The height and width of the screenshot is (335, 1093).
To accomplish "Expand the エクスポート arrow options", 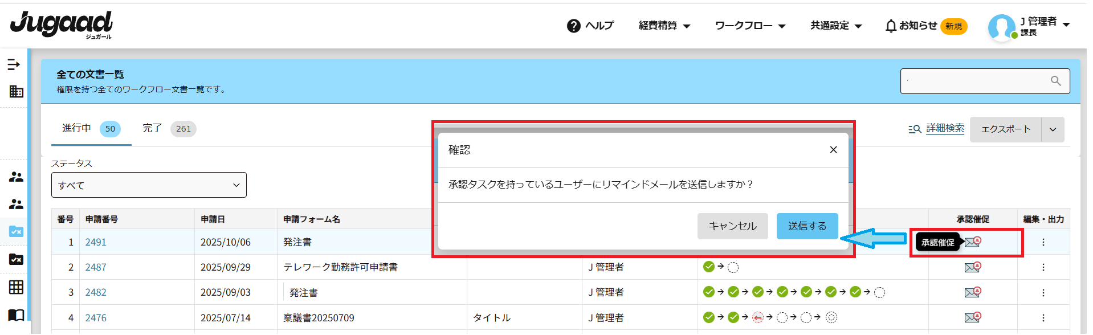I will click(x=1053, y=129).
